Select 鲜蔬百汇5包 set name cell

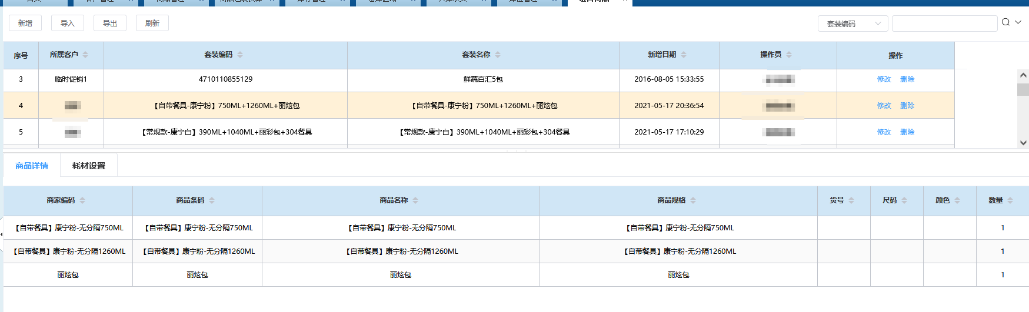tap(483, 79)
